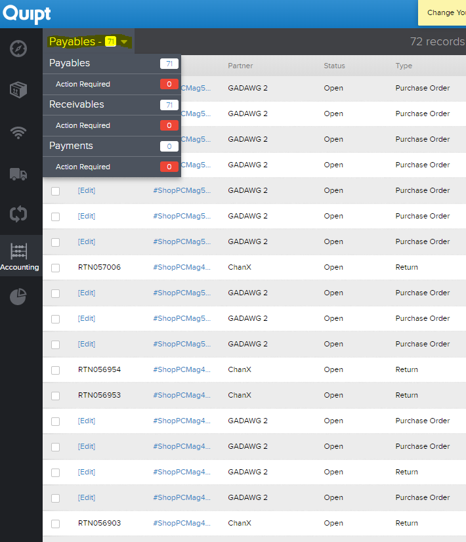The height and width of the screenshot is (542, 466).
Task: Check the box for row RTN056903
Action: (x=55, y=524)
